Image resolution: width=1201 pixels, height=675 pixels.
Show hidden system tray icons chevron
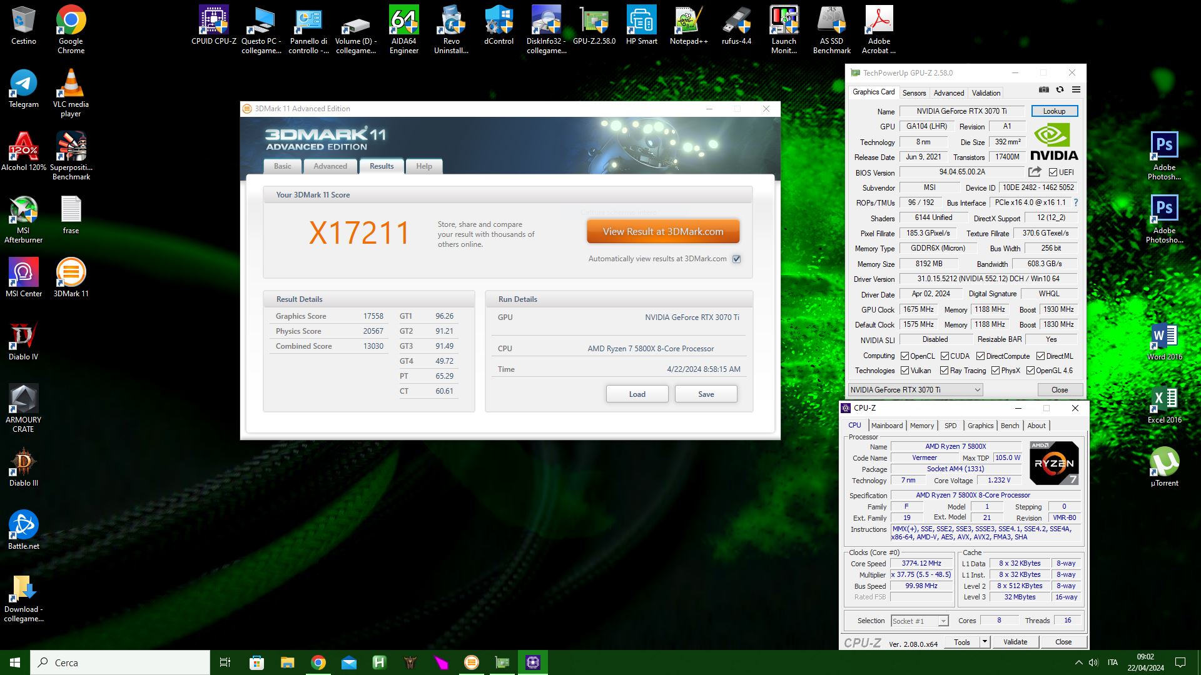(x=1078, y=662)
